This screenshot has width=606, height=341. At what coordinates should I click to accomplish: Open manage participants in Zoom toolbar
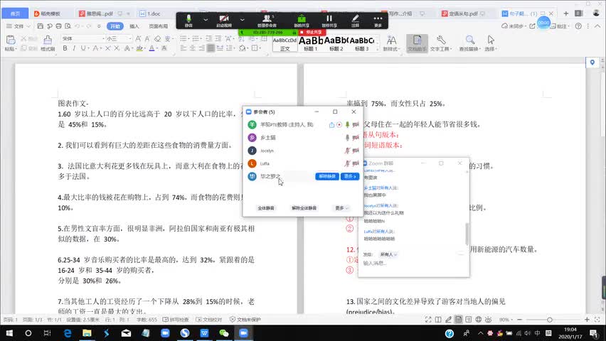[267, 21]
